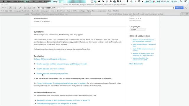Image resolution: width=189 pixels, height=106 pixels.
Task: Click the 1Password circle icon in menu bar
Action: [92, 1]
